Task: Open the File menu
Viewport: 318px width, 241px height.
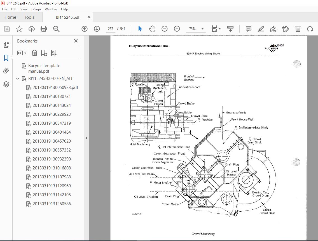Action: [4, 9]
